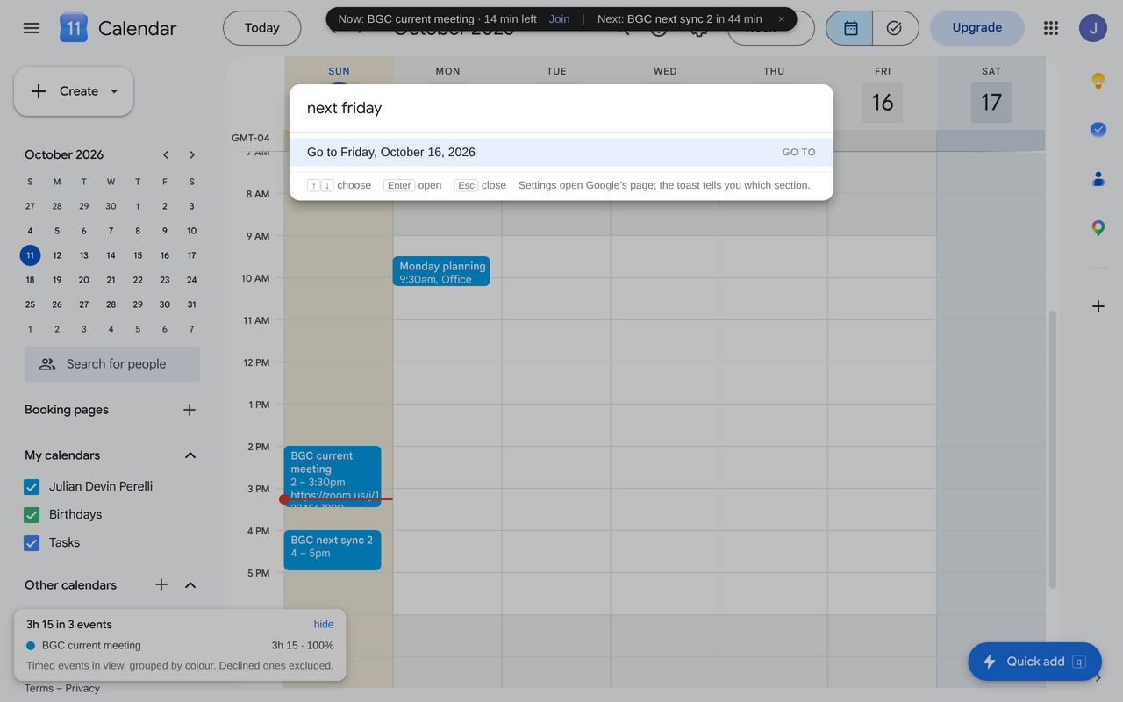The image size is (1123, 702).
Task: Click the calendar grid vertical scrollbar
Action: (x=1053, y=449)
